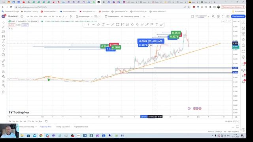Screen dimensions: 253x142
Task: Toggle stay in drawing mode
Action: pyautogui.click(x=3, y=76)
